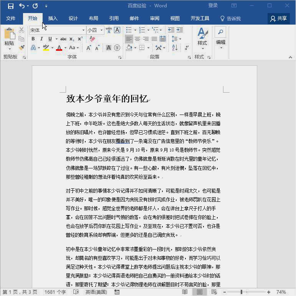This screenshot has height=296, width=296.
Task: Open the Customize Quick Access Toolbar arrow
Action: point(46,6)
